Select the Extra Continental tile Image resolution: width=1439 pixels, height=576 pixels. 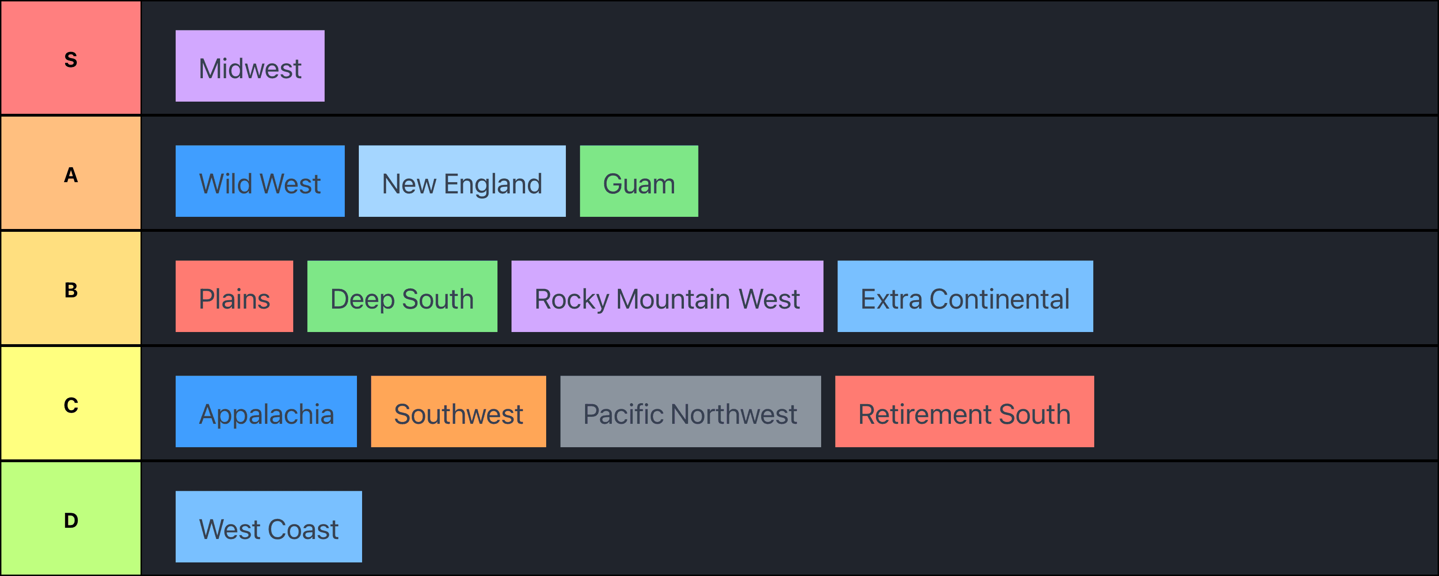[x=965, y=296]
